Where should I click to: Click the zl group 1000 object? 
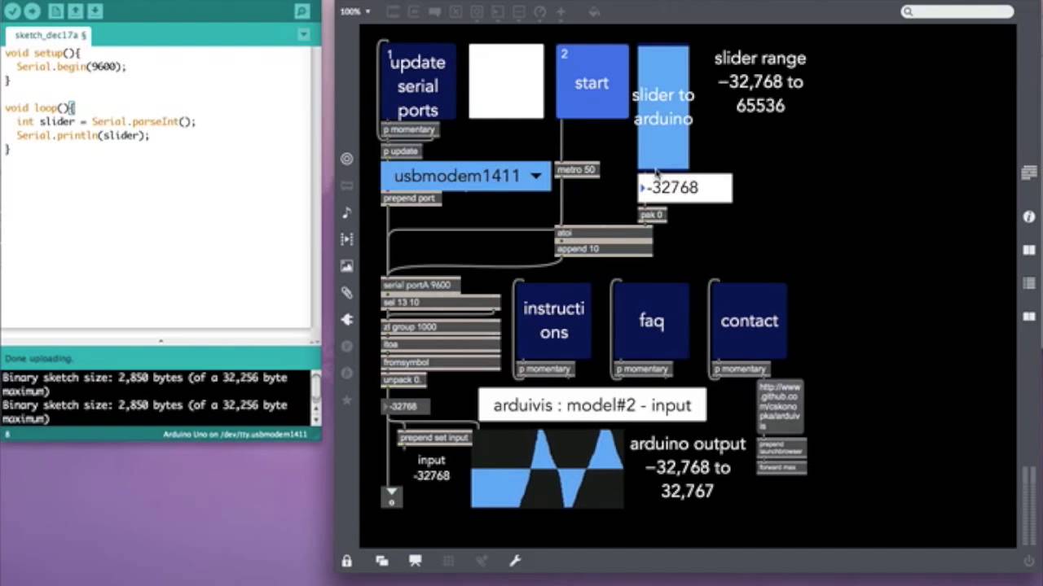coord(441,327)
